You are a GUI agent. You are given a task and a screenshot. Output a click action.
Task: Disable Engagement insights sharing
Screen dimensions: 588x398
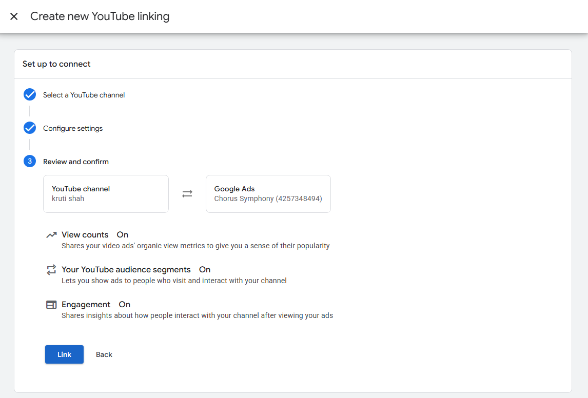click(124, 304)
